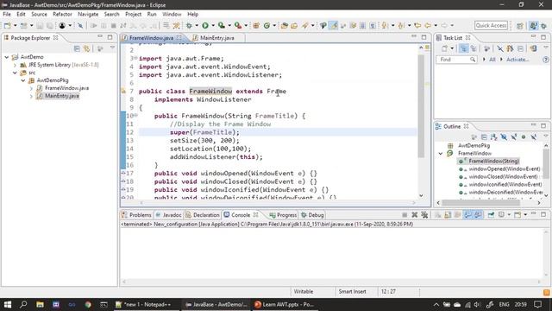552x311 pixels.
Task: Click the All filter in Task List
Action: [x=492, y=60]
